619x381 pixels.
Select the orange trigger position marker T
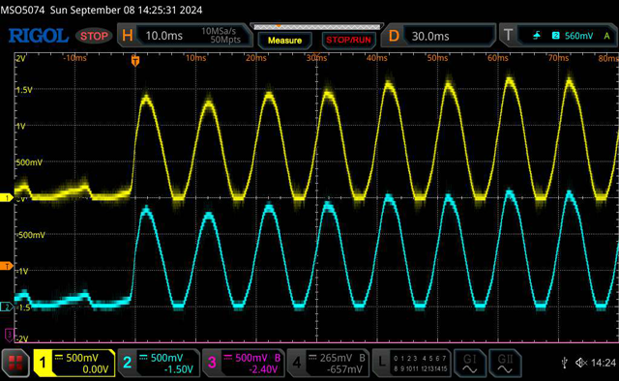coord(135,61)
